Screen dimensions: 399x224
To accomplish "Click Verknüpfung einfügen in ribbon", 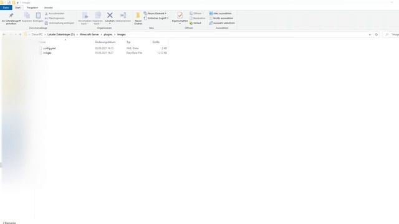I will [60, 23].
